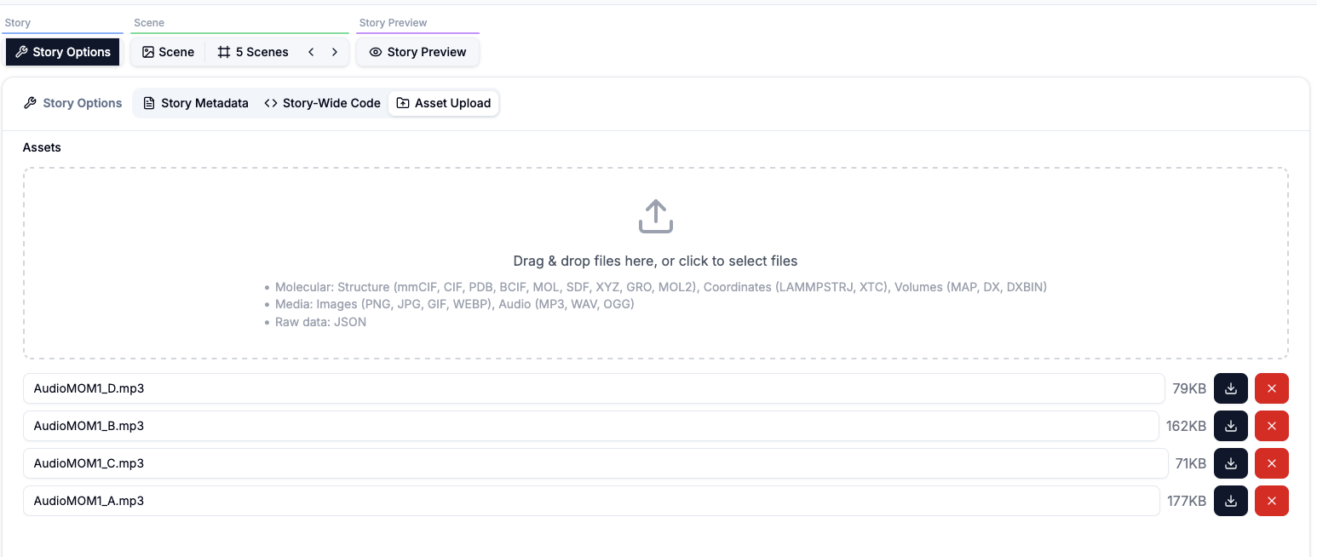1317x557 pixels.
Task: Open the Scene editor button
Action: click(x=168, y=52)
